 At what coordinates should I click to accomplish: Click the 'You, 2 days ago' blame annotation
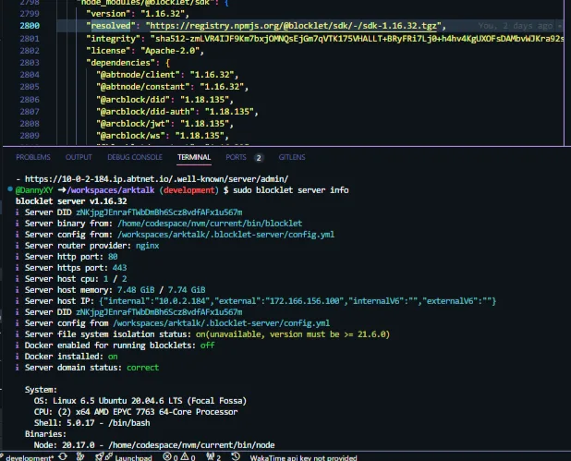[516, 26]
